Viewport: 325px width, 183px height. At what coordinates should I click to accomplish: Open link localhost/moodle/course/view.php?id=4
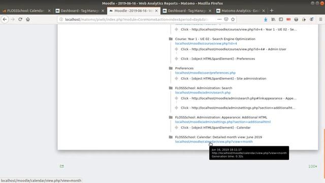pyautogui.click(x=206, y=43)
